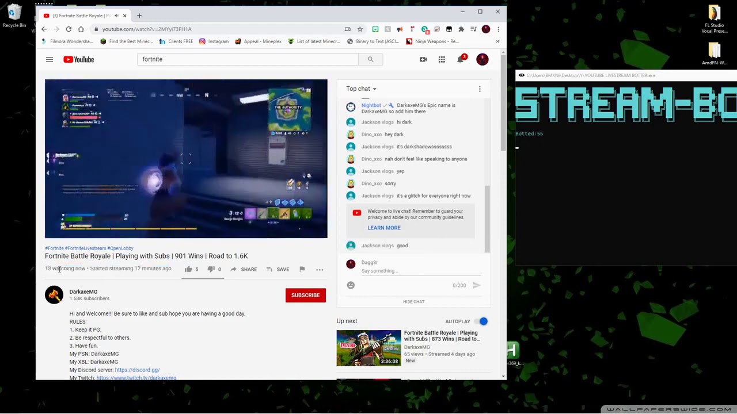The height and width of the screenshot is (414, 737).
Task: Open DarkaxeMG channel avatar
Action: coord(54,295)
